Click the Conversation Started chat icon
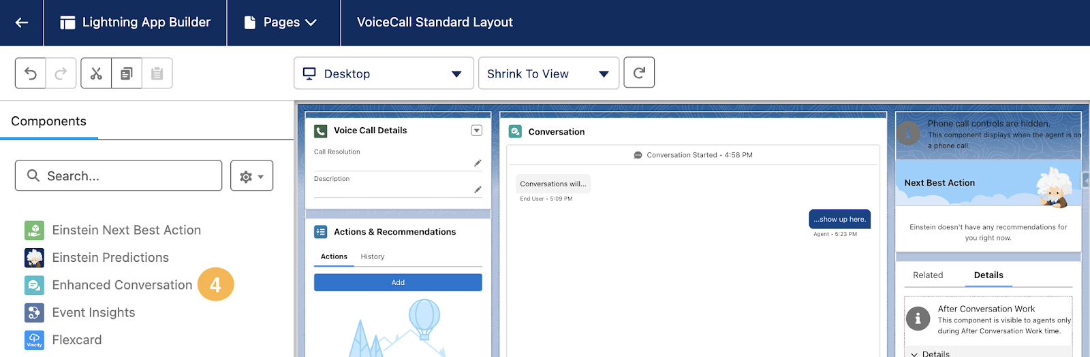1090x357 pixels. [x=638, y=155]
